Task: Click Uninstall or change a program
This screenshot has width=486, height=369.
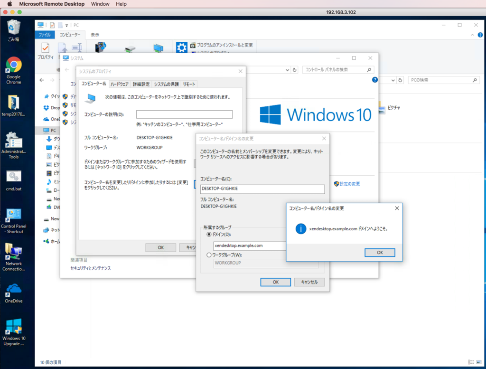Action: pyautogui.click(x=222, y=45)
